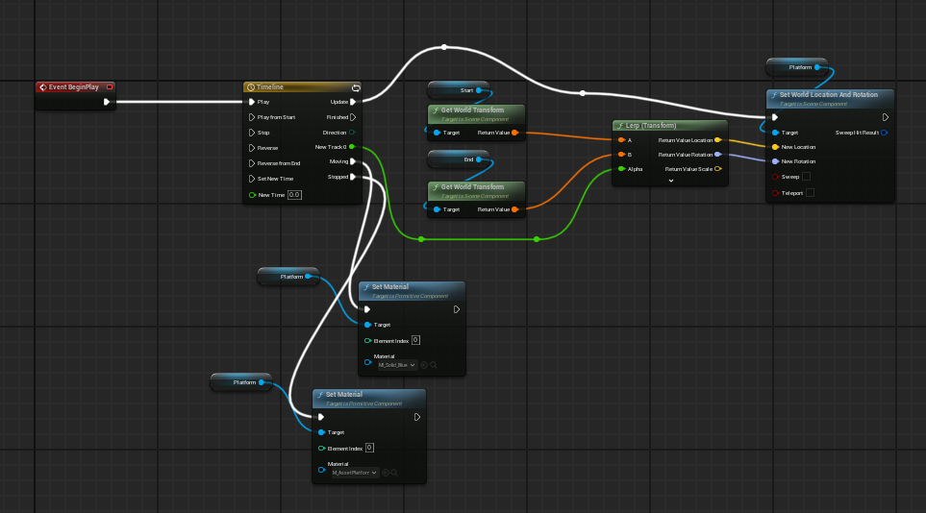Open the M_Solid_Blue material dropdown
This screenshot has width=926, height=513.
397,365
